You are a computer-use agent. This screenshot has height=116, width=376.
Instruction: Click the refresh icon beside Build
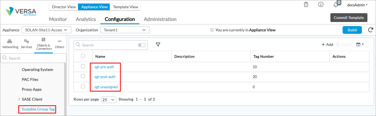pyautogui.click(x=371, y=30)
